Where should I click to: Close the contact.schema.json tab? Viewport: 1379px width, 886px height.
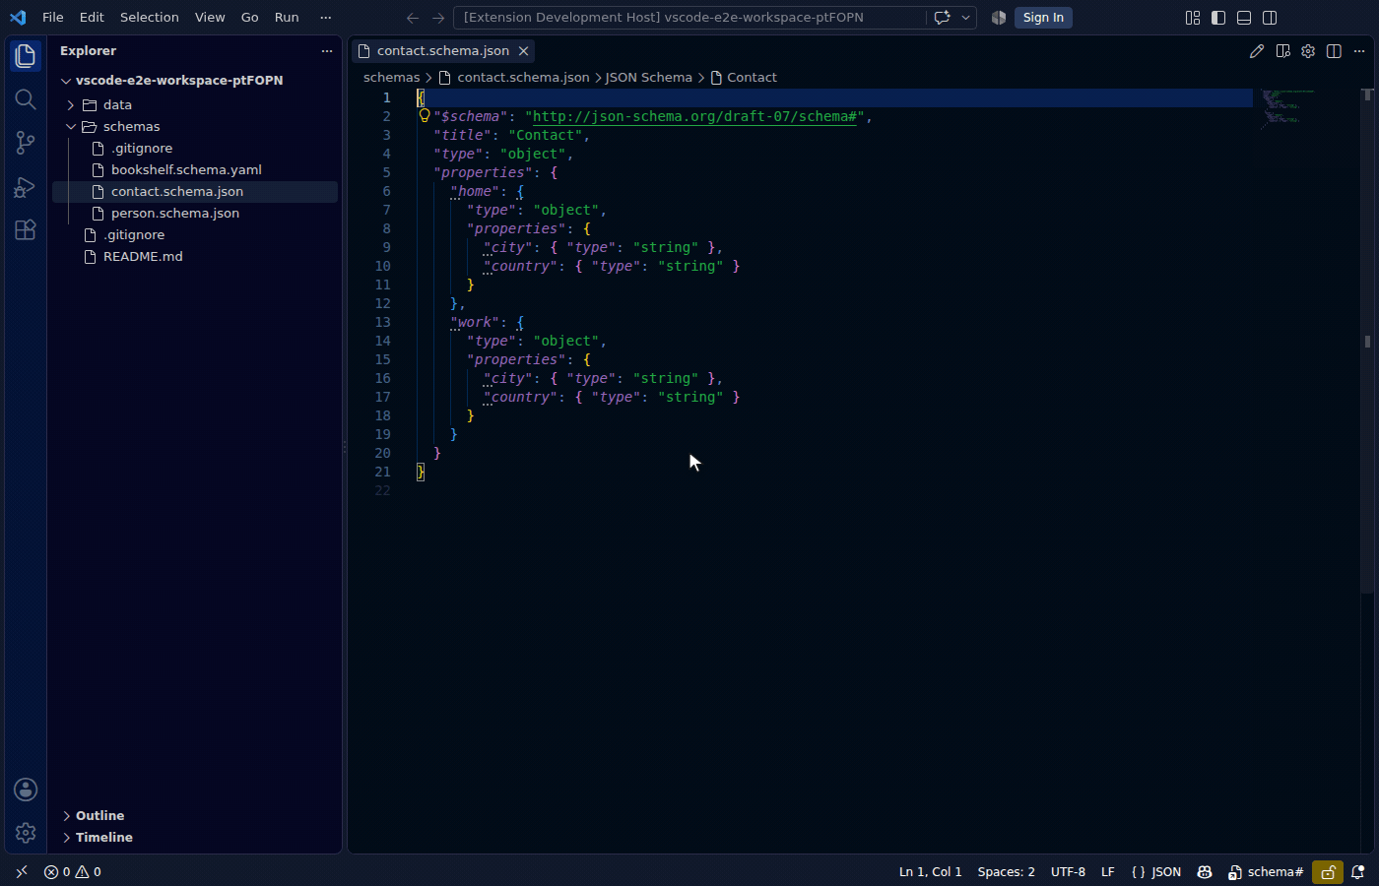click(x=524, y=51)
